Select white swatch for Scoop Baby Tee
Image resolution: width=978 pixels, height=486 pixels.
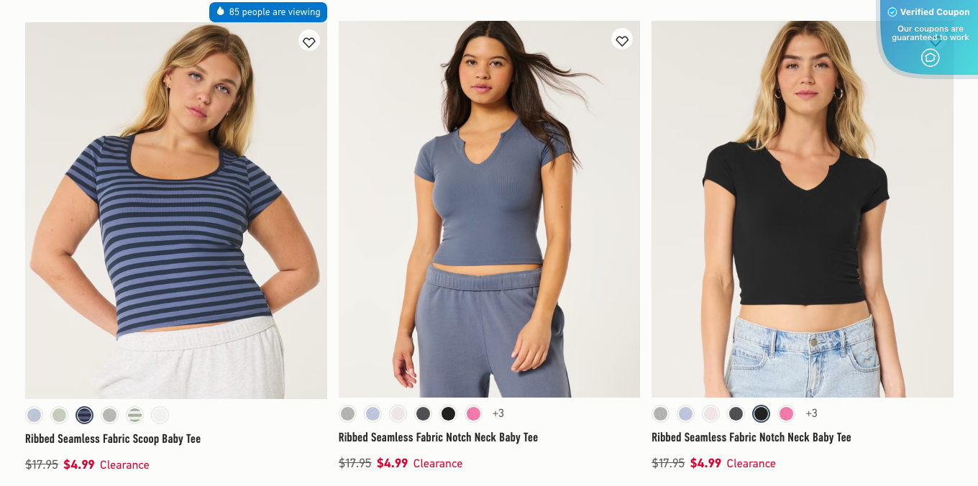(x=160, y=415)
